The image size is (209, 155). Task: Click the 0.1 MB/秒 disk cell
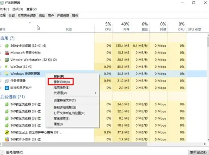tap(140, 46)
